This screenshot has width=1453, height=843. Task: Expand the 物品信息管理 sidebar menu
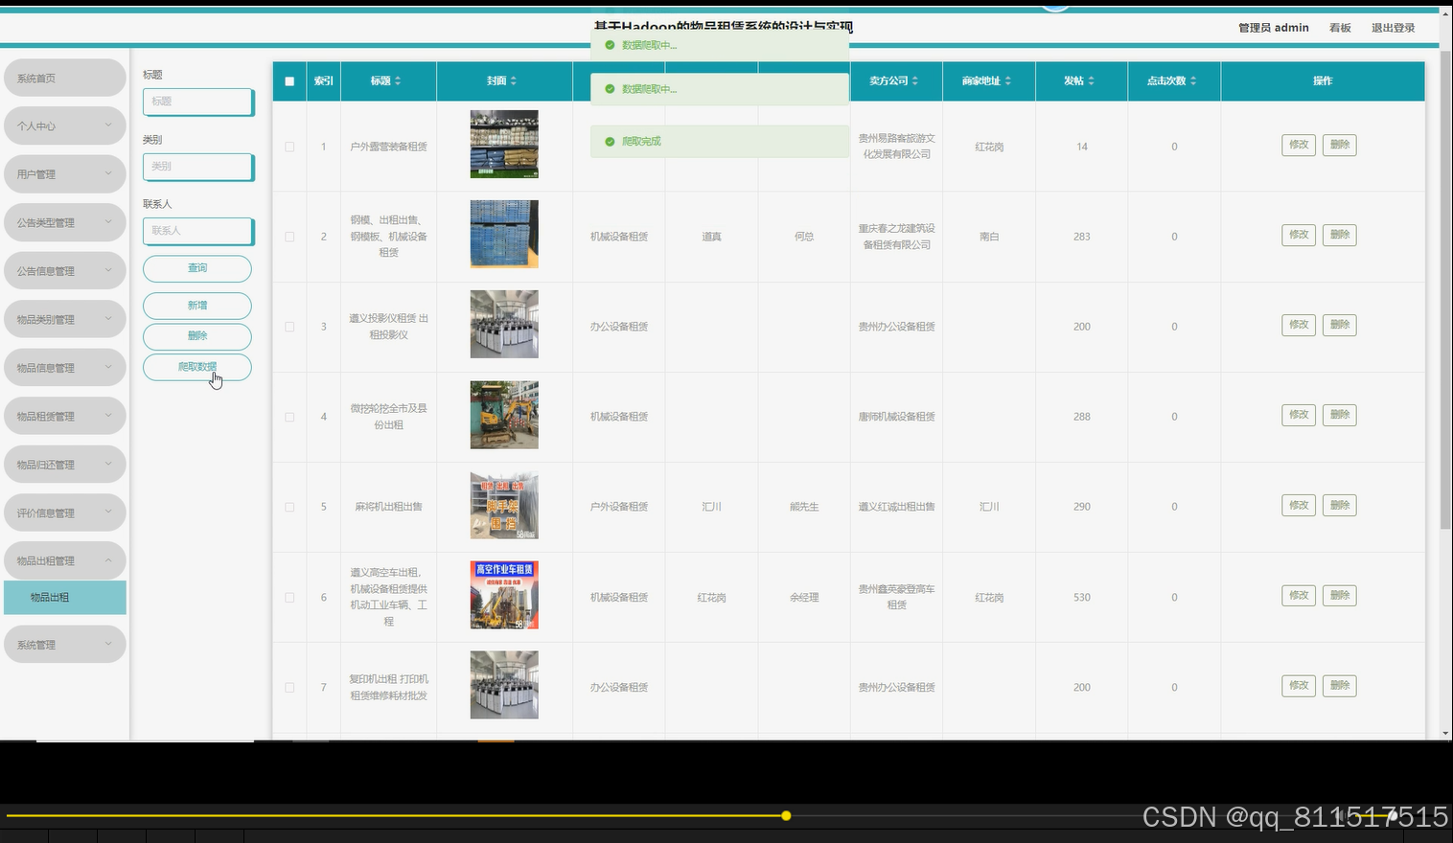click(x=65, y=368)
